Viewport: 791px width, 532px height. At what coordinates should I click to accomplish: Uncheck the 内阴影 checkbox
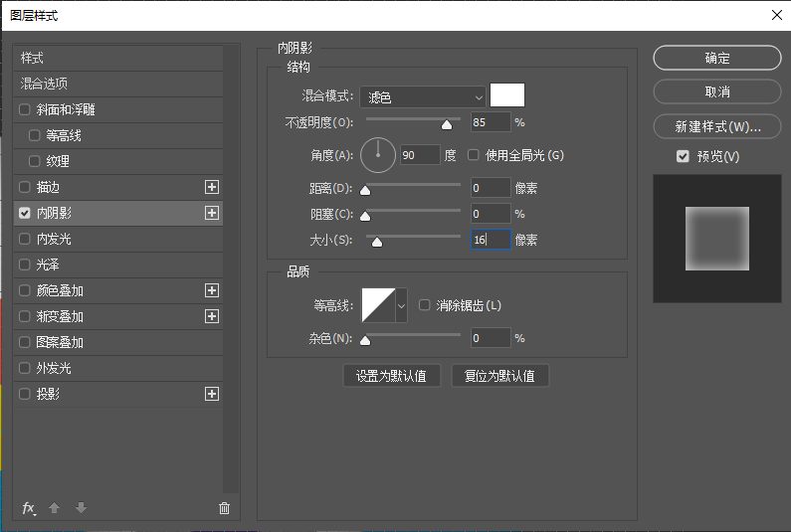coord(25,213)
